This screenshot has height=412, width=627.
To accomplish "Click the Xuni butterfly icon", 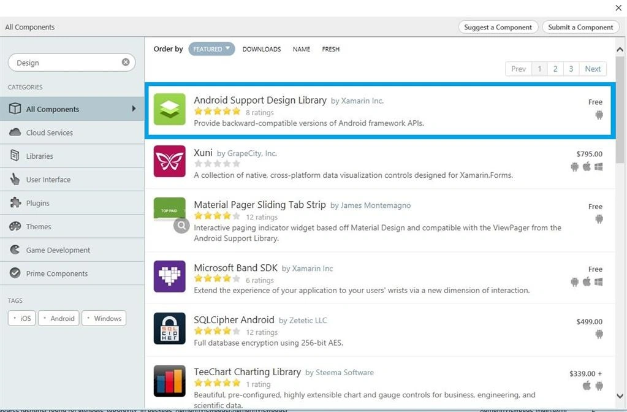I will coord(170,161).
